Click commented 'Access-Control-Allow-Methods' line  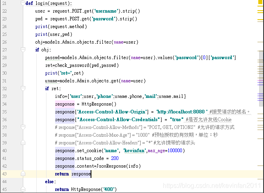coord(144,127)
